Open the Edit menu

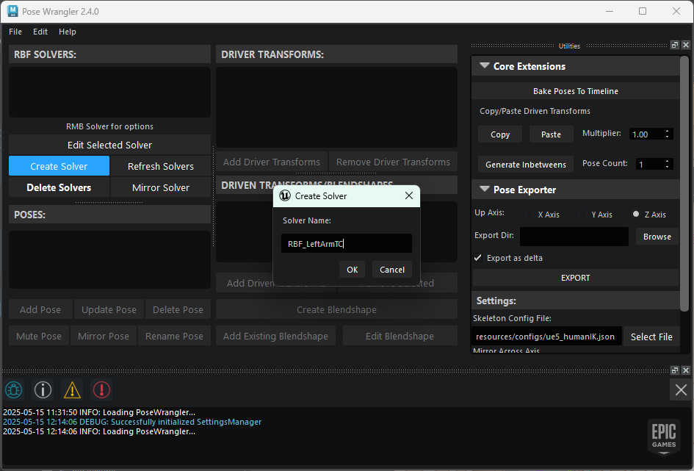coord(40,32)
